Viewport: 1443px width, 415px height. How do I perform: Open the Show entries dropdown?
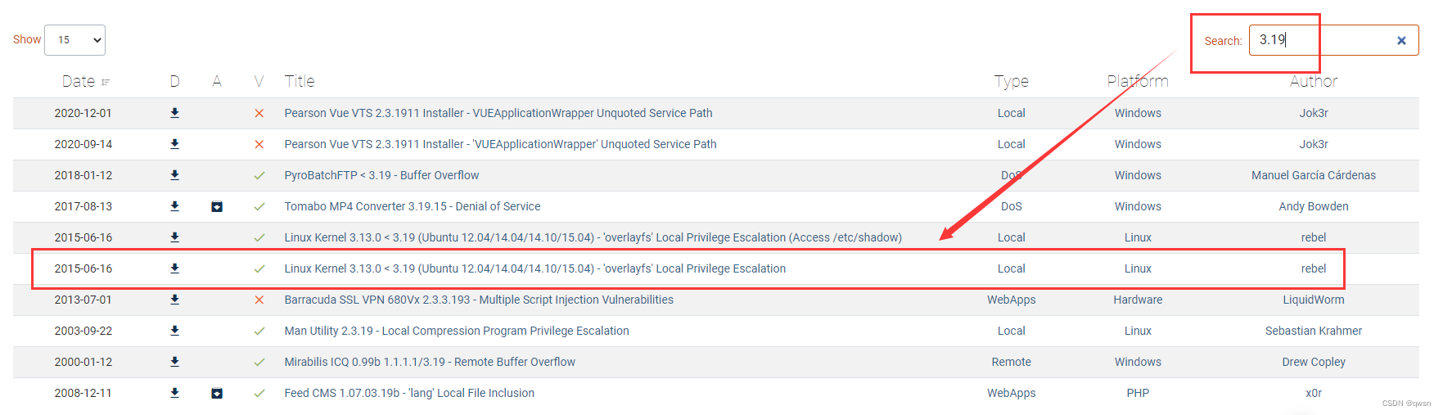pos(74,40)
